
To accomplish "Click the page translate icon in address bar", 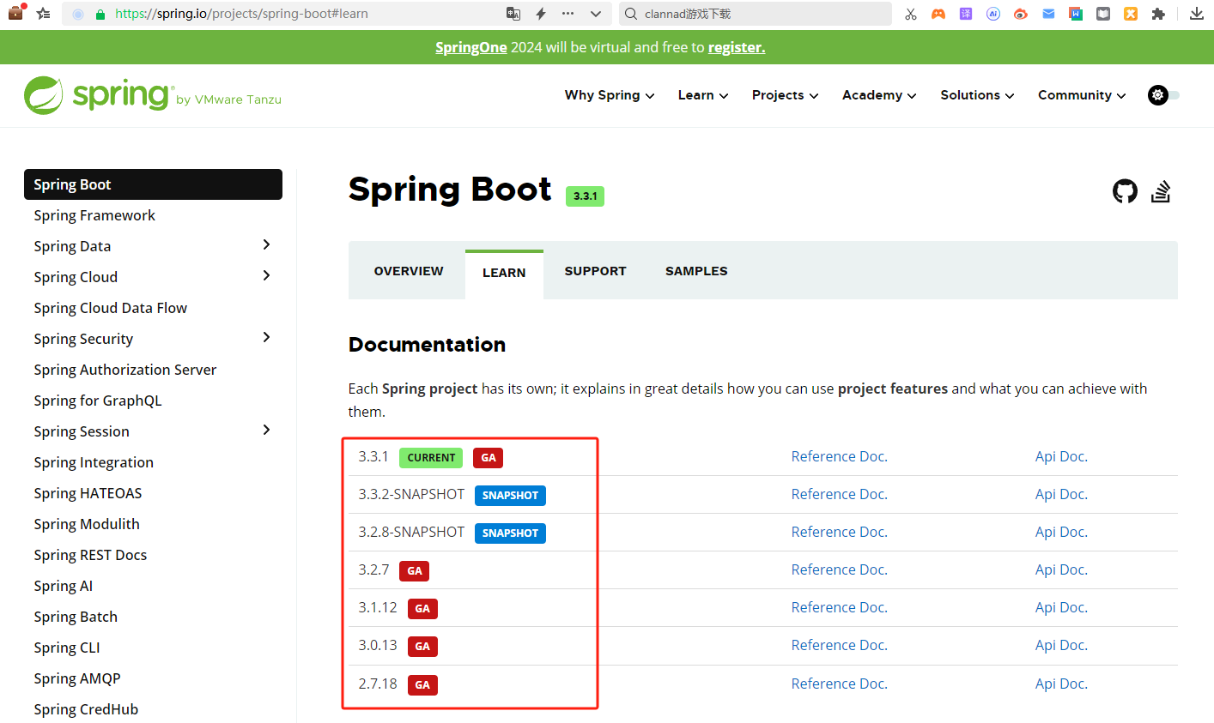I will pos(513,14).
